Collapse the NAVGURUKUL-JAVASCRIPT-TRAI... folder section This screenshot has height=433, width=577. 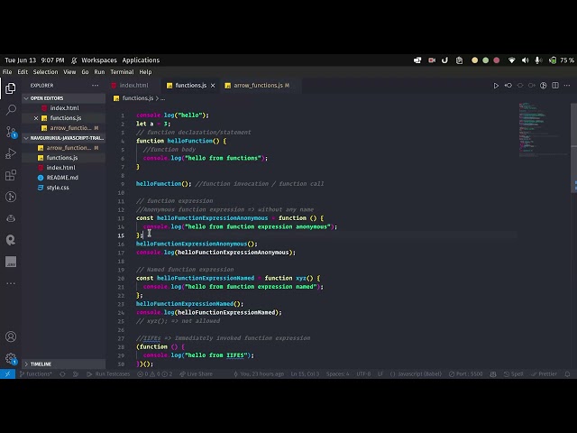63,138
